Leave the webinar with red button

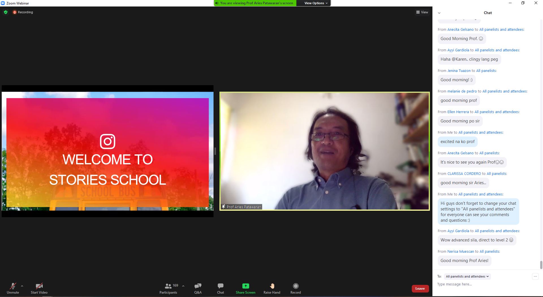[x=420, y=289]
